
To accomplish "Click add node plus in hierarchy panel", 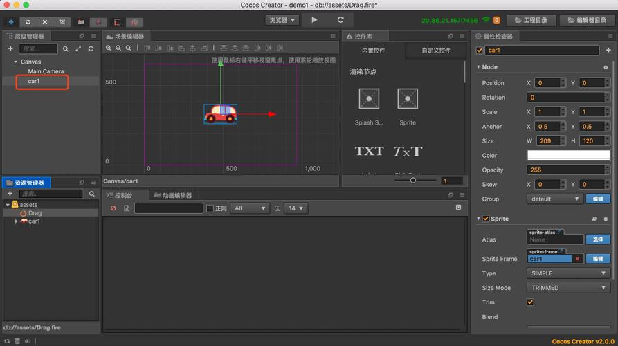I will 10,48.
